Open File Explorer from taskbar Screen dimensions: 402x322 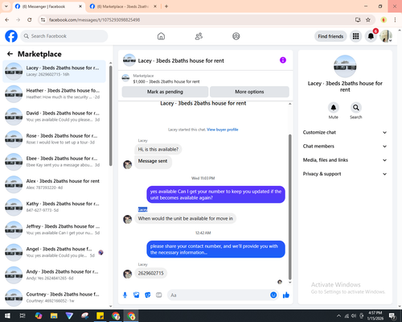point(54,316)
